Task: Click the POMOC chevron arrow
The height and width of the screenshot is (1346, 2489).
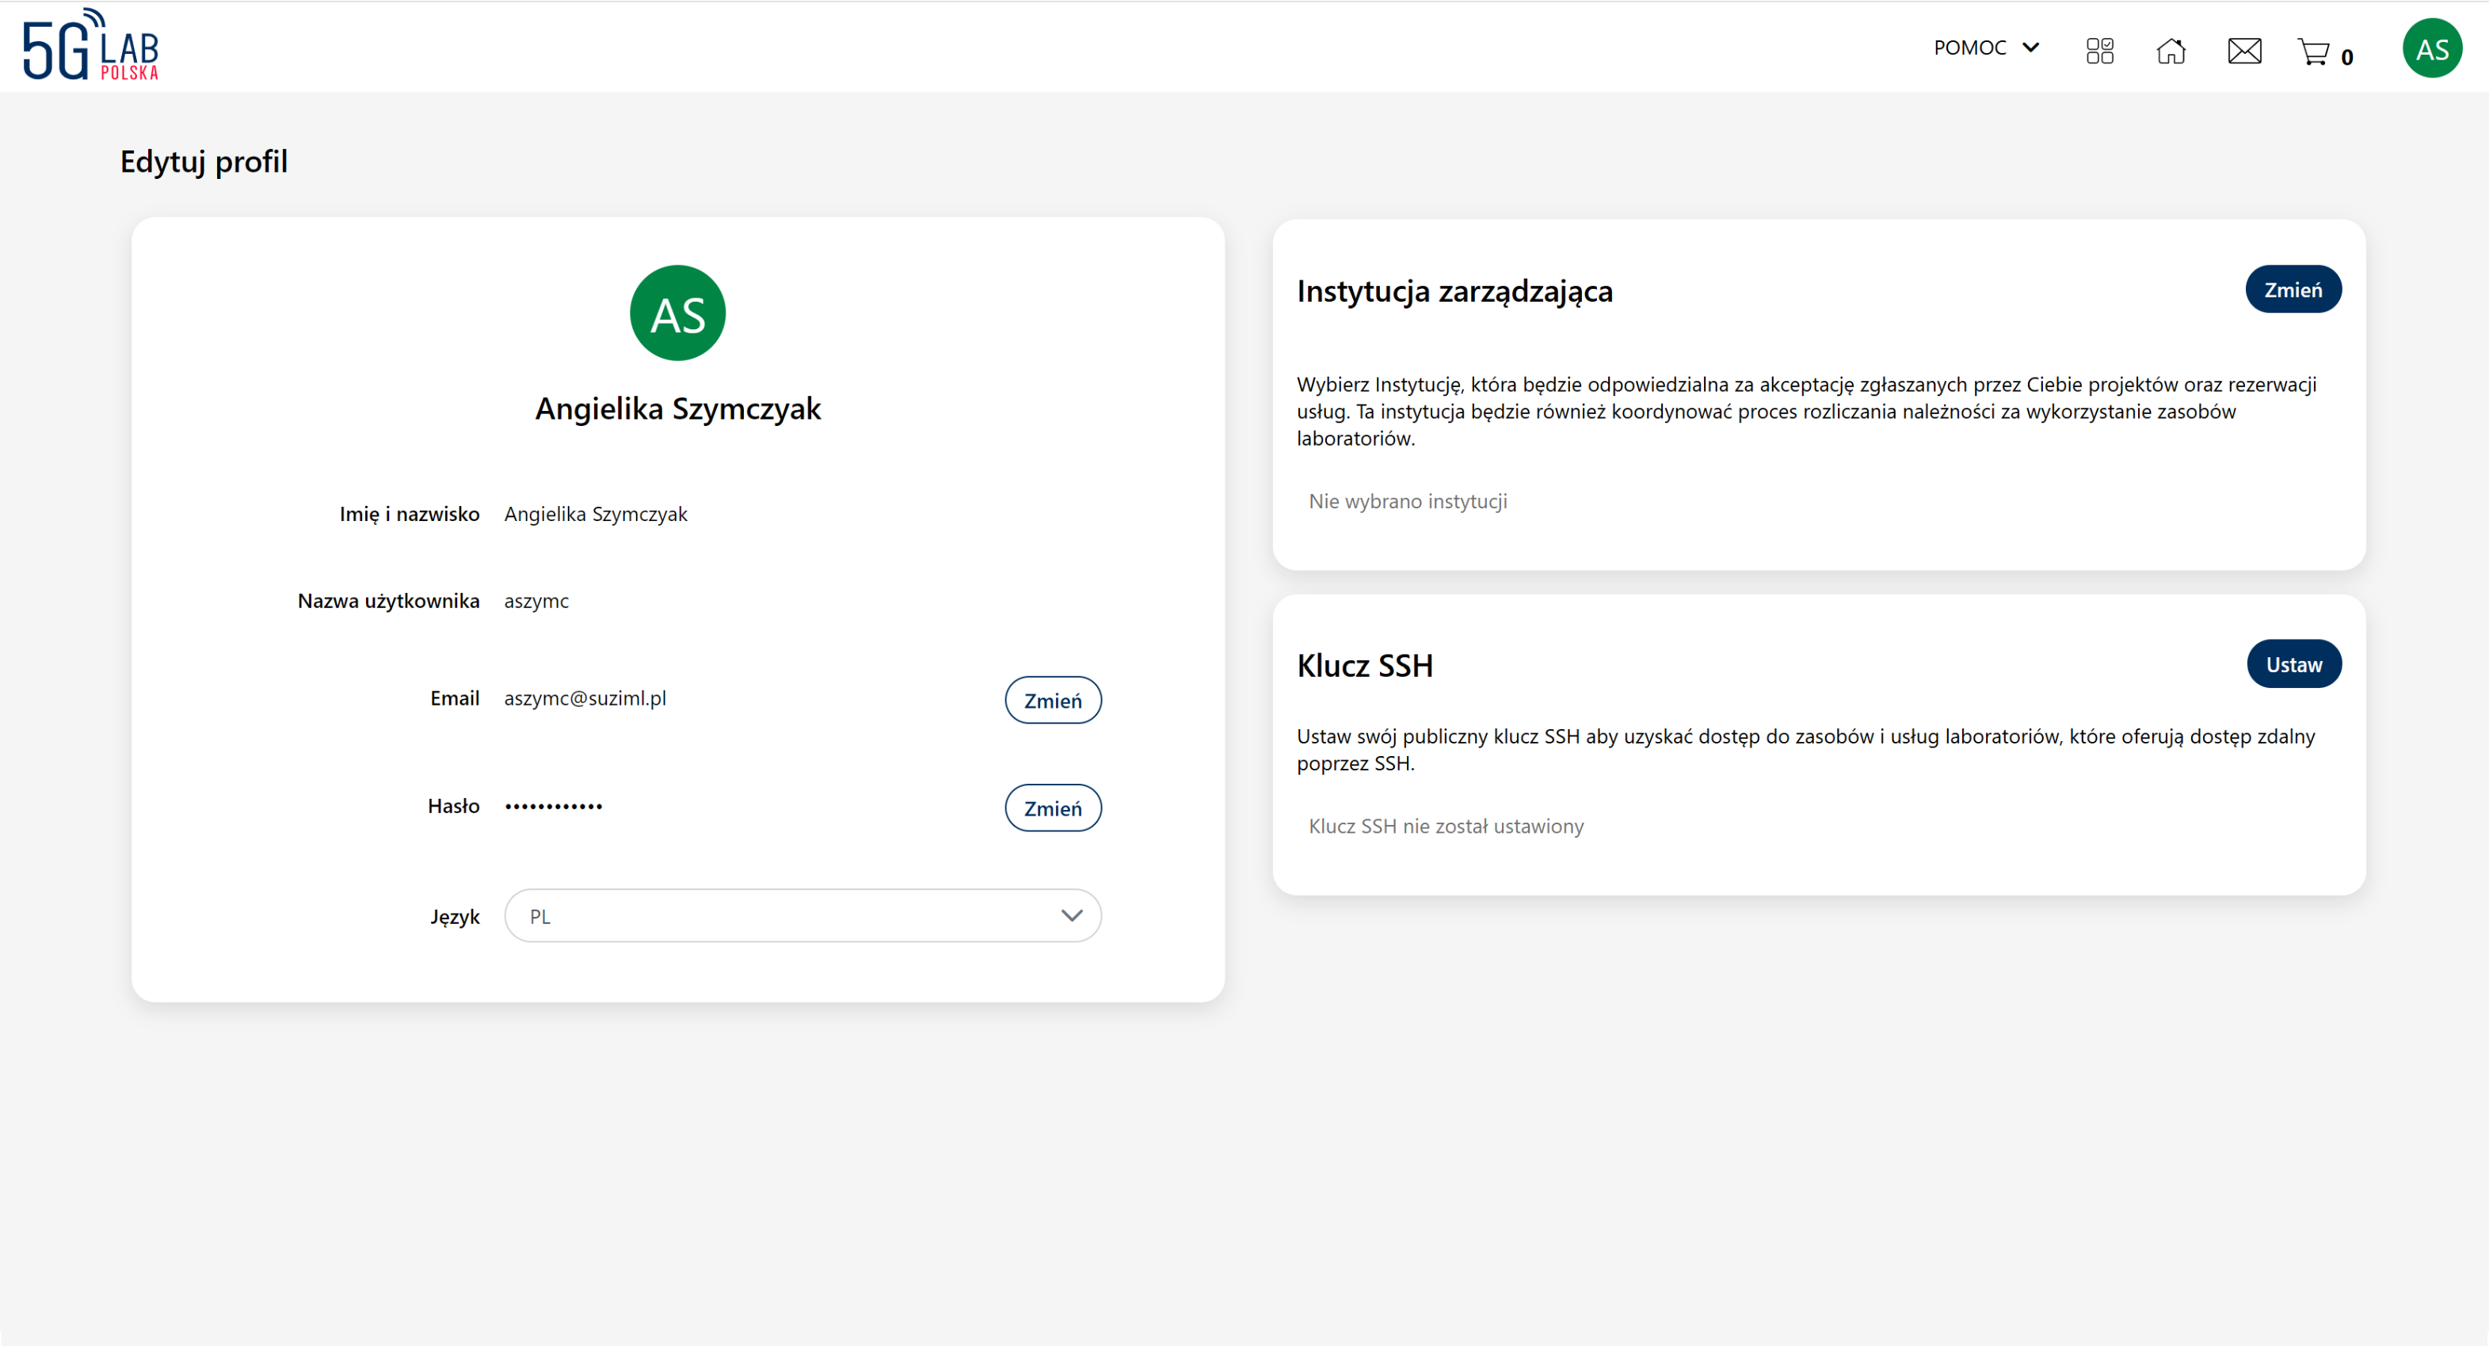Action: pos(2031,48)
